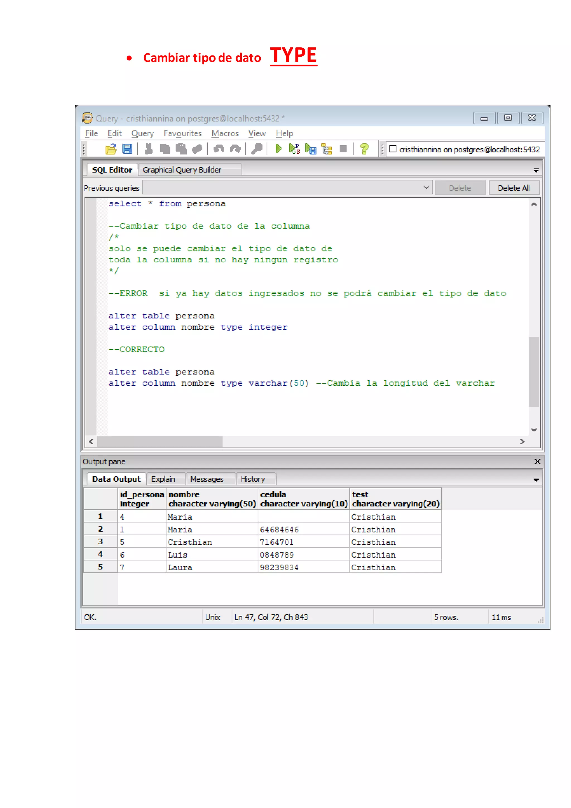Open the View menu
This screenshot has width=571, height=808.
(x=257, y=133)
